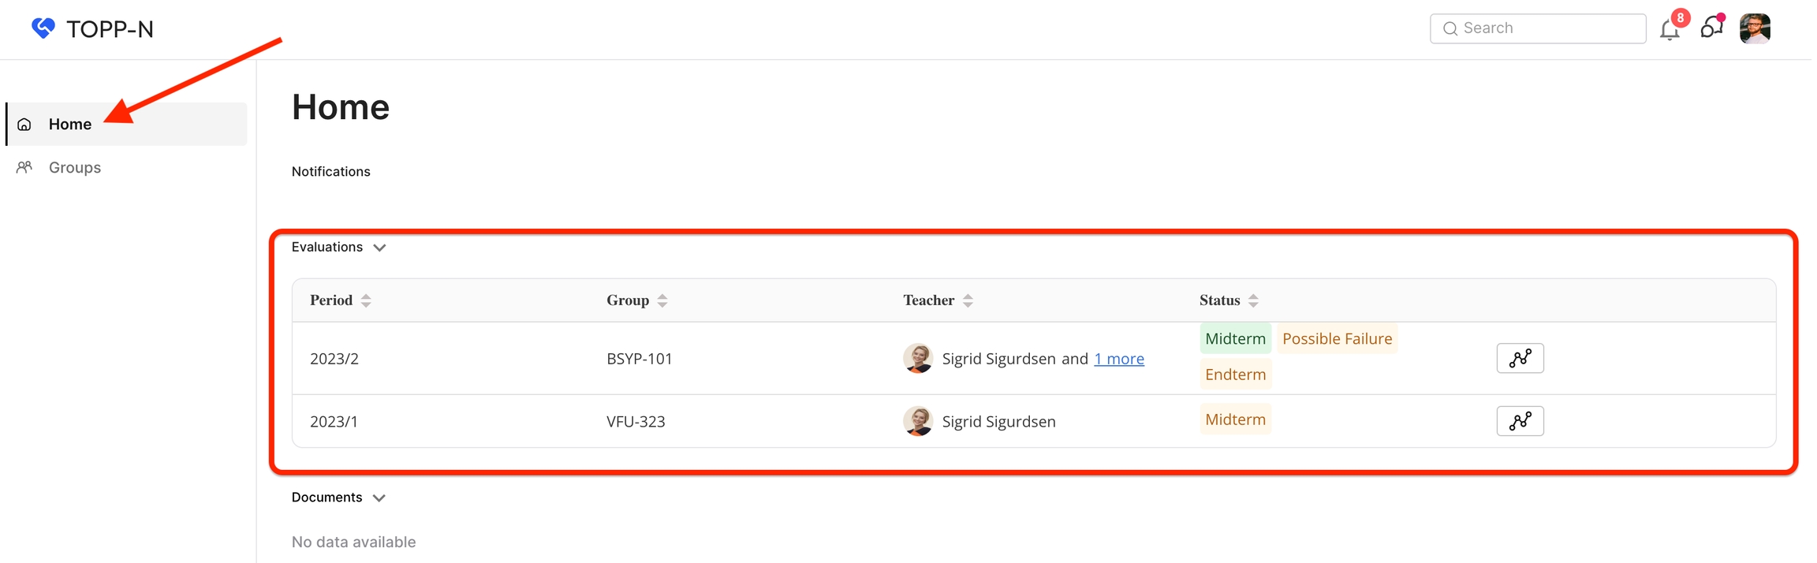This screenshot has width=1817, height=563.
Task: Open the notifications bell icon
Action: click(x=1670, y=30)
